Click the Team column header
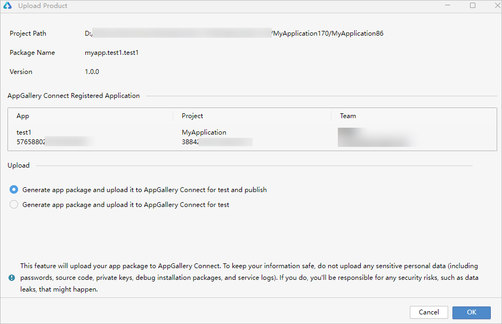The image size is (502, 324). [x=348, y=115]
